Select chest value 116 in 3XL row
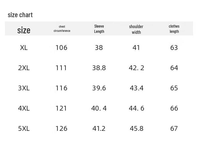The height and width of the screenshot is (148, 198). (61, 88)
